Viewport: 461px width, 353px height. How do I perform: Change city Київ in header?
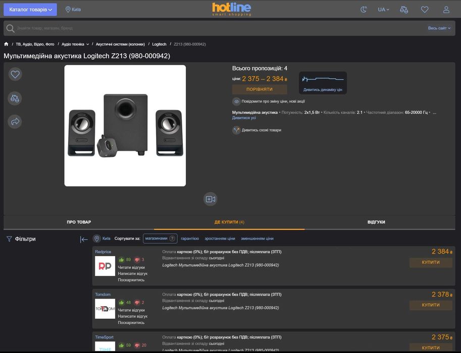point(73,10)
